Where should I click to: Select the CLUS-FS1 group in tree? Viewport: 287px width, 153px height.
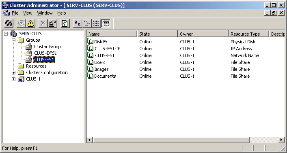coord(44,60)
